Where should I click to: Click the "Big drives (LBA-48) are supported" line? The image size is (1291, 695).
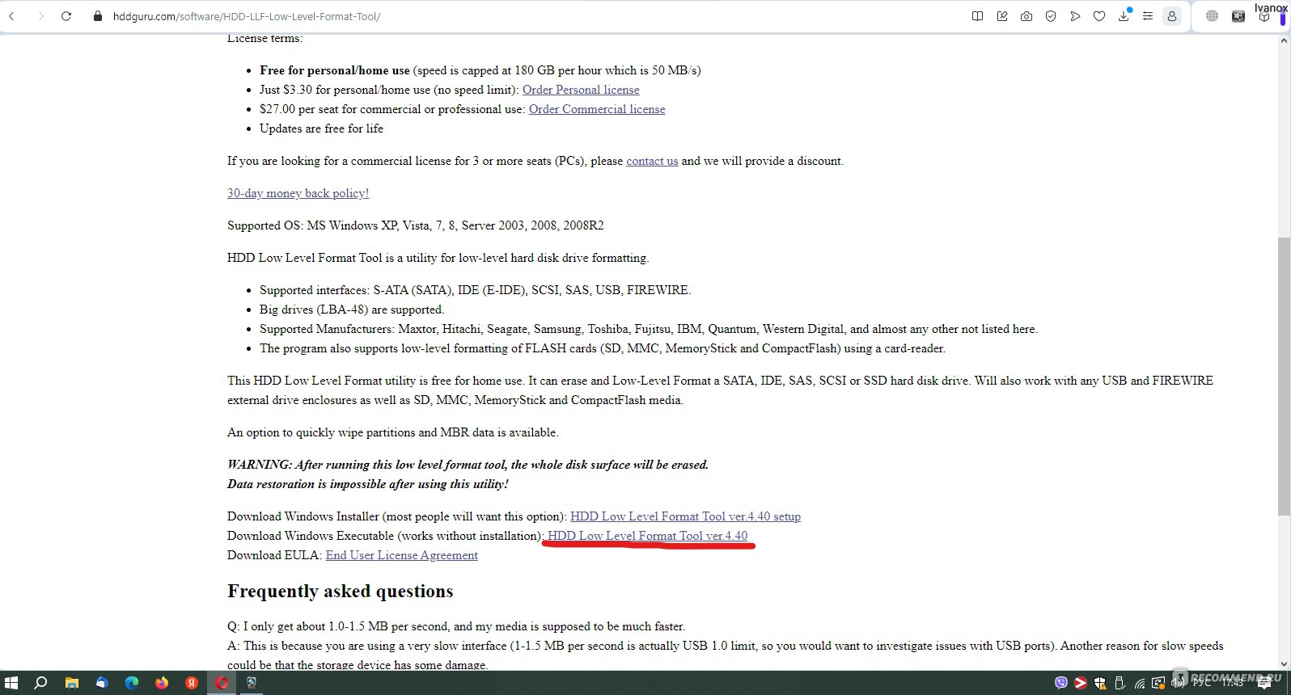coord(352,310)
